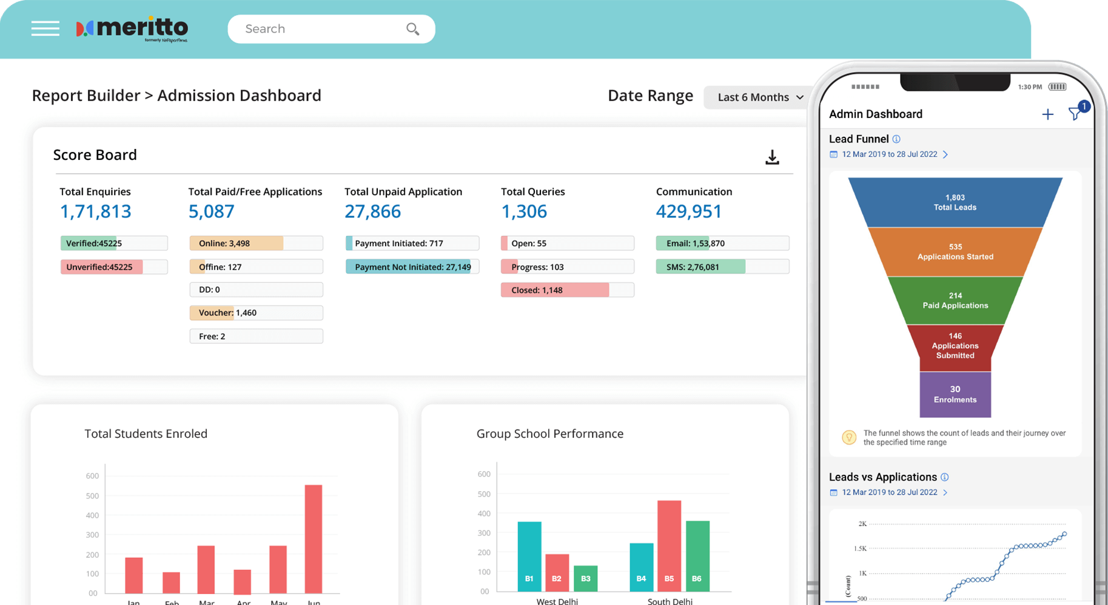Click the Lead Funnel info icon
Viewport: 1108px width, 605px height.
(x=896, y=139)
